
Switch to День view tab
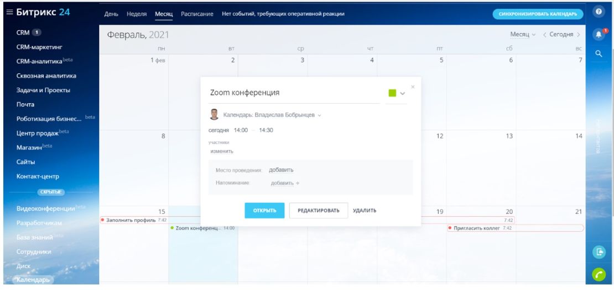(x=111, y=14)
